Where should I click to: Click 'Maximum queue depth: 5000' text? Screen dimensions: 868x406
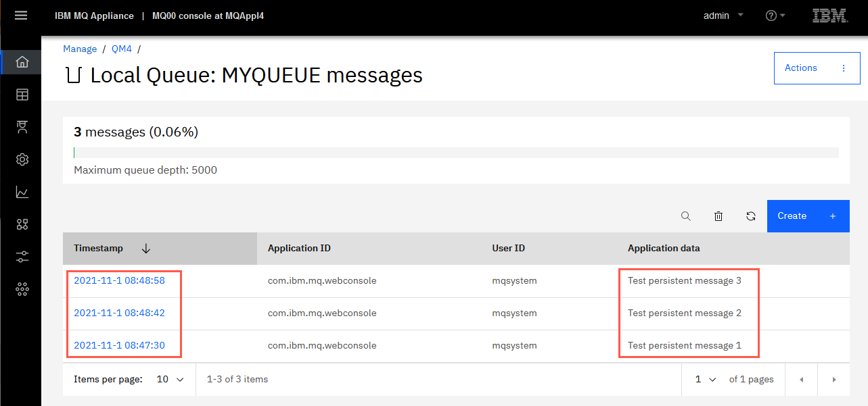coord(145,170)
